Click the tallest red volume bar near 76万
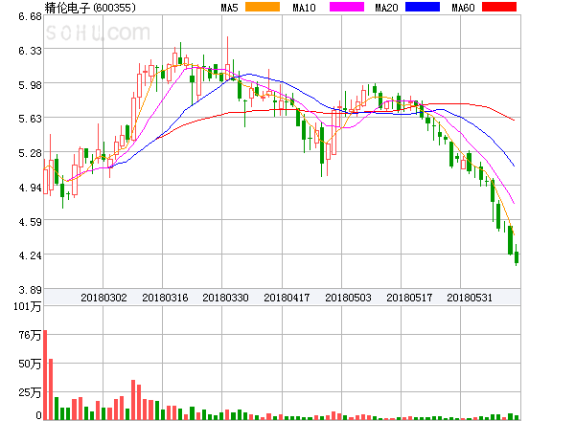Screen dimensions: 575x421 click(45, 375)
